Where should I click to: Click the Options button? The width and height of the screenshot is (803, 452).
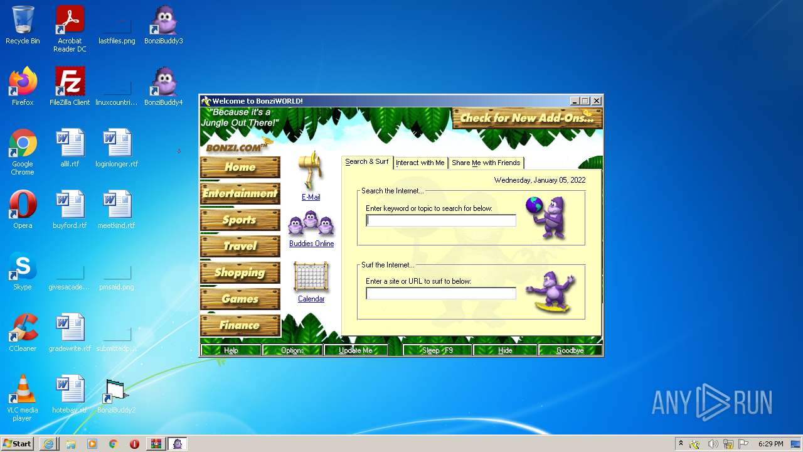(292, 350)
